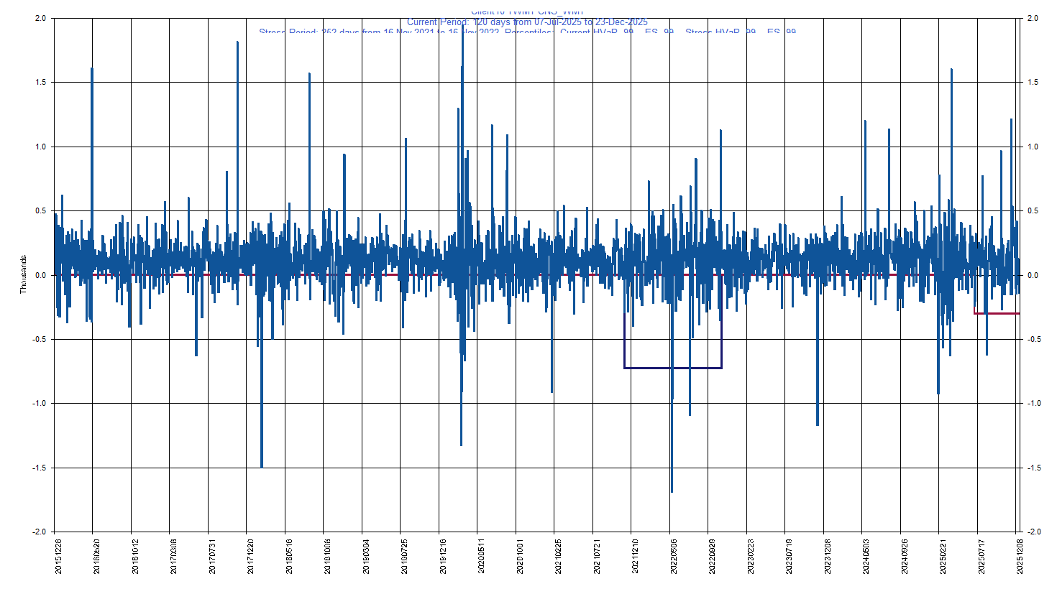Screen dimensions: 1057x589
Task: Click the left axis 0.0 tick label
Action: pyautogui.click(x=40, y=275)
